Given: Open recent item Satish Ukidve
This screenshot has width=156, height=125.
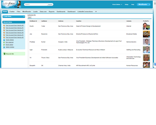Looking at the screenshot, I should [x=10, y=47].
